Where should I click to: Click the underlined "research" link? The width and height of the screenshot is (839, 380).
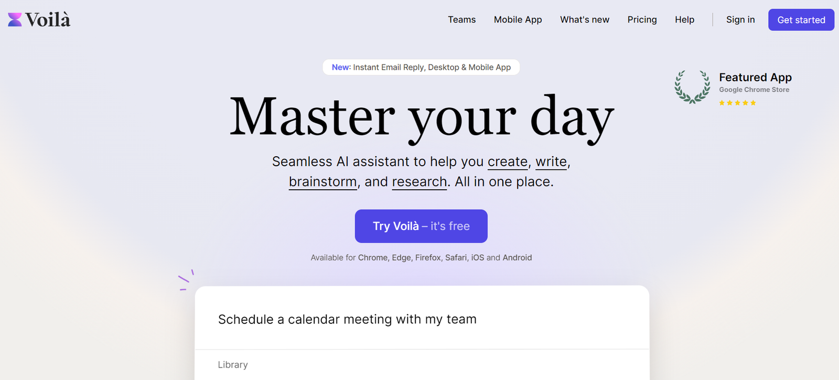point(419,182)
